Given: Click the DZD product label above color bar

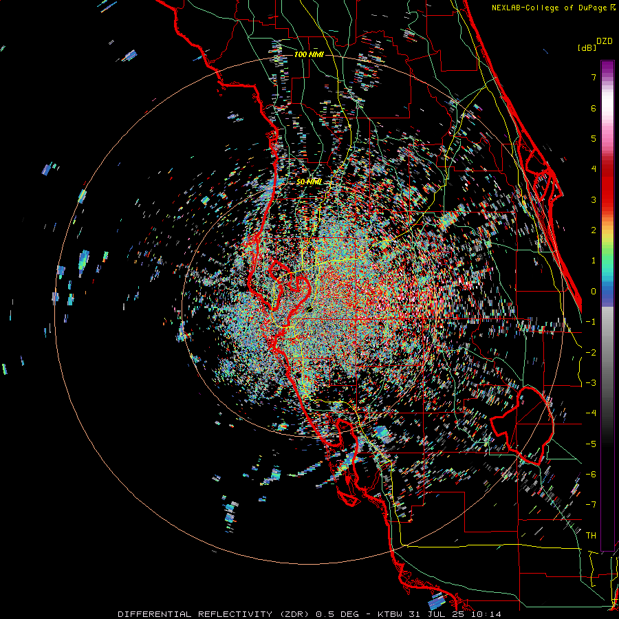Looking at the screenshot, I should pyautogui.click(x=604, y=41).
